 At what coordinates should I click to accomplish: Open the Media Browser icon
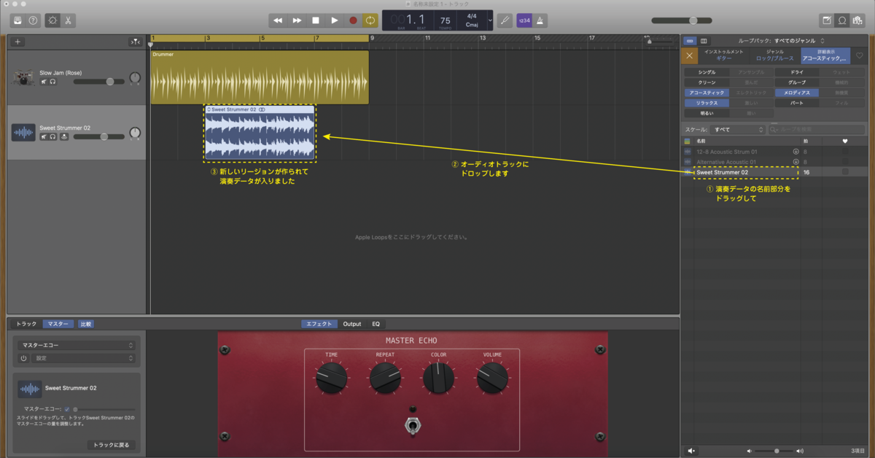pos(858,20)
